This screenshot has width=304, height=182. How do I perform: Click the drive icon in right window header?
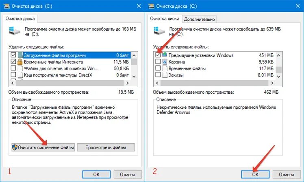(x=159, y=31)
